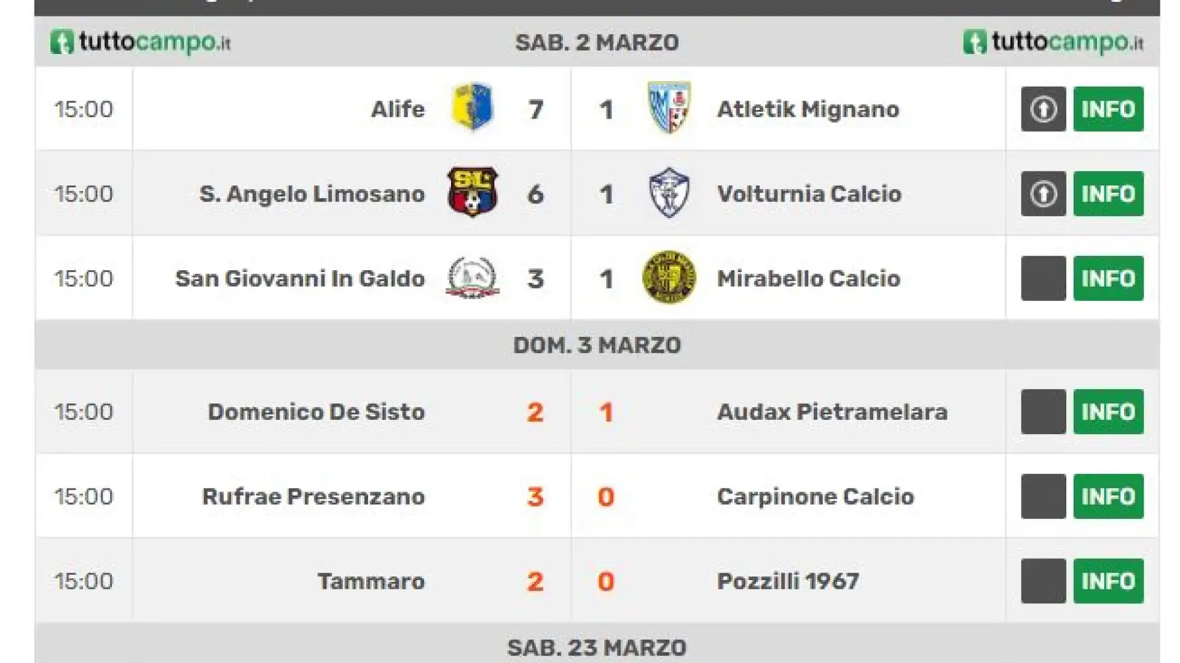
Task: Click the Atletik Mignano team crest
Action: (669, 107)
